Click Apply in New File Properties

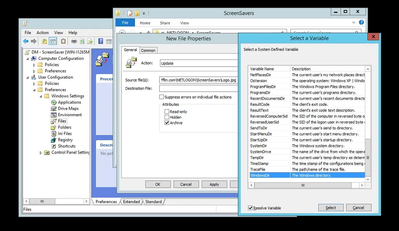click(214, 184)
